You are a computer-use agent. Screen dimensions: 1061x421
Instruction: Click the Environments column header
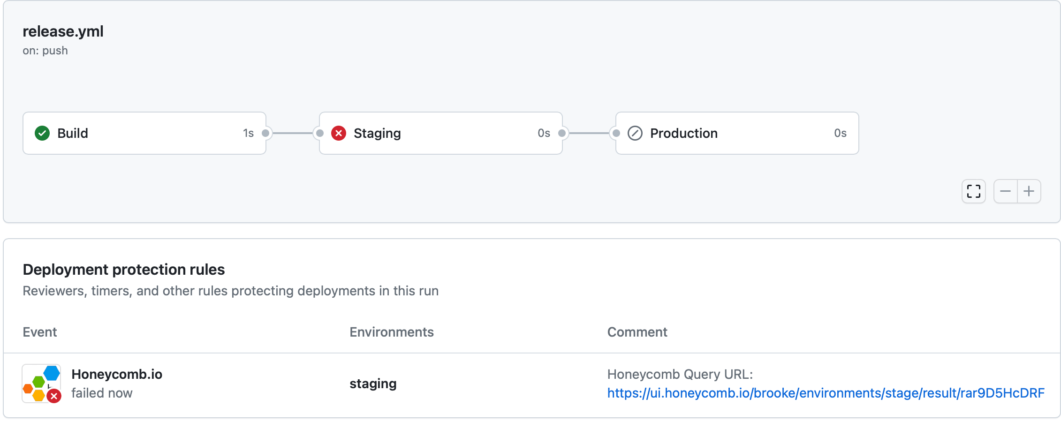392,332
